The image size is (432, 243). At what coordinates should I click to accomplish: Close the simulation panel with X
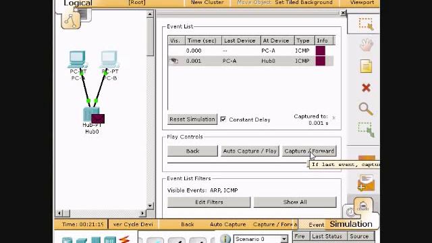click(343, 13)
